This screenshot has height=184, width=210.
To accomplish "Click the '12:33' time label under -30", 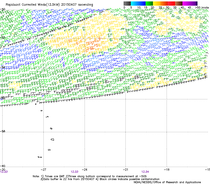I will [4, 172].
